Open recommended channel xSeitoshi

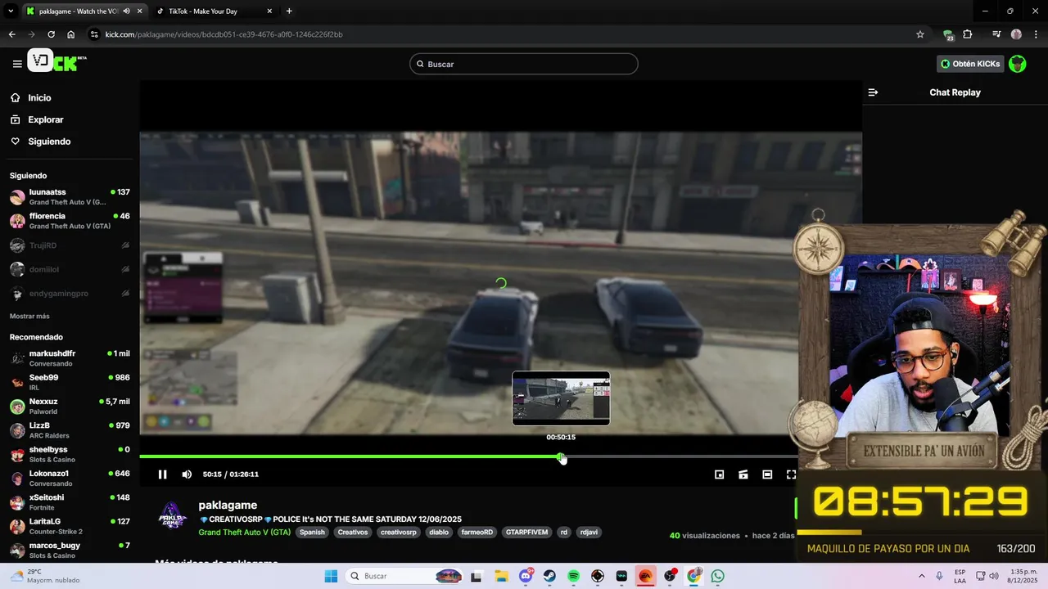pos(70,502)
